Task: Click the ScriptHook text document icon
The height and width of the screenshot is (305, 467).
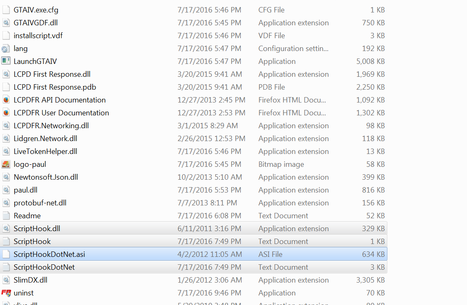Action: click(6, 242)
